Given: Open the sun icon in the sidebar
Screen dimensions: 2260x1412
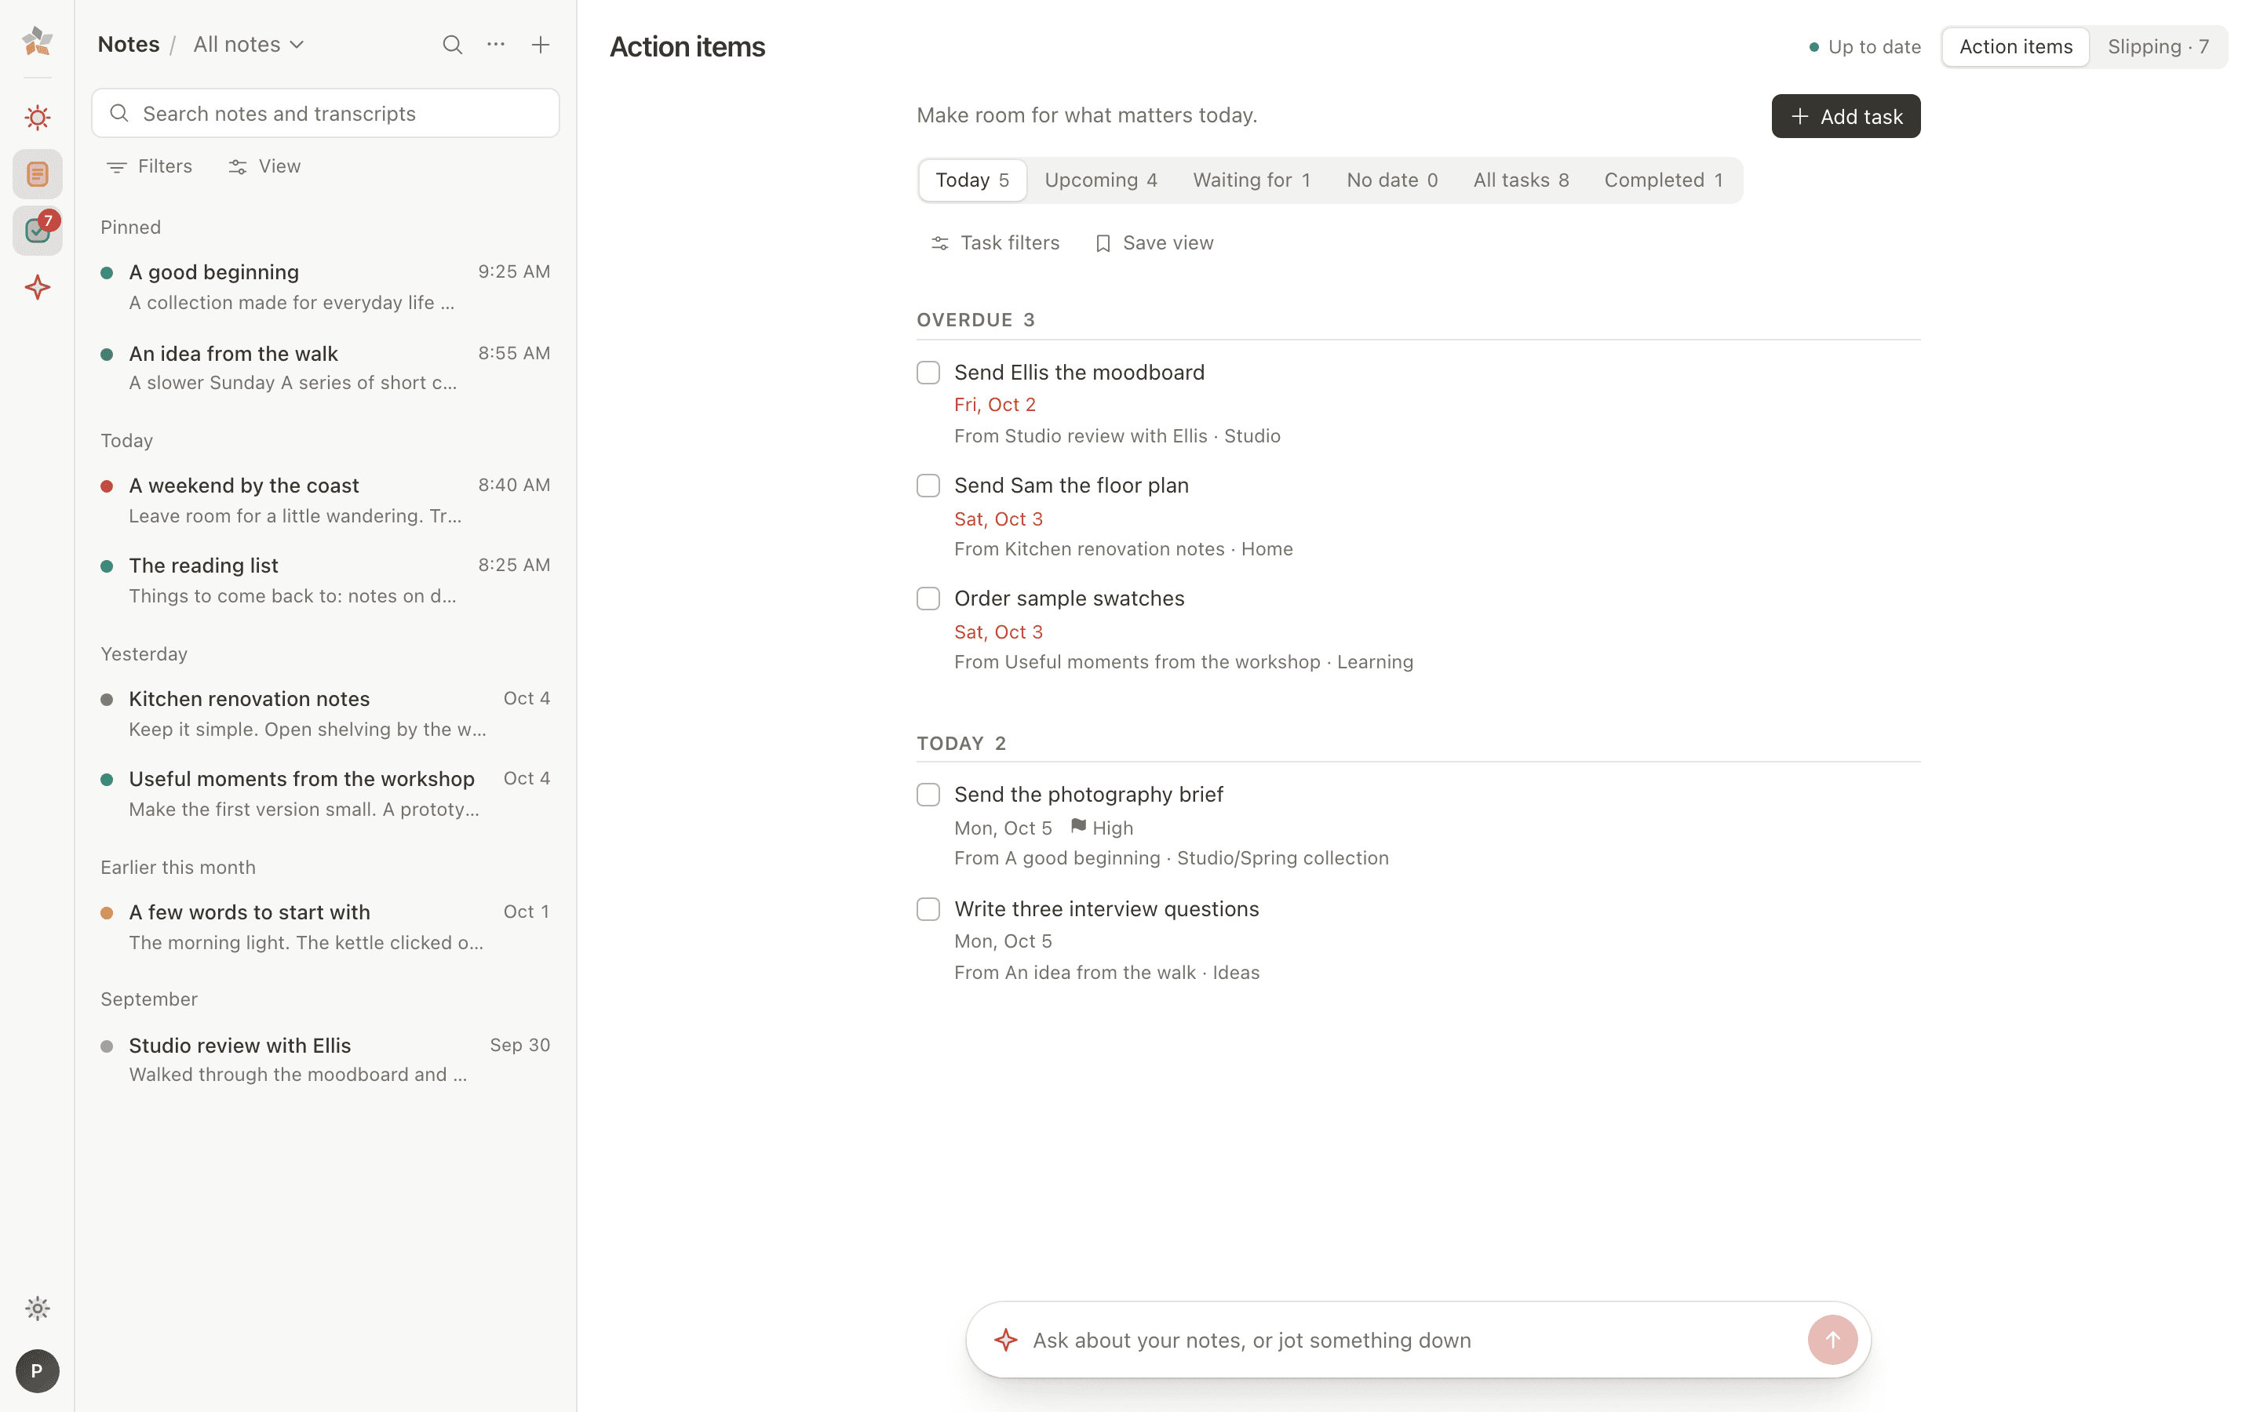Looking at the screenshot, I should click(38, 118).
